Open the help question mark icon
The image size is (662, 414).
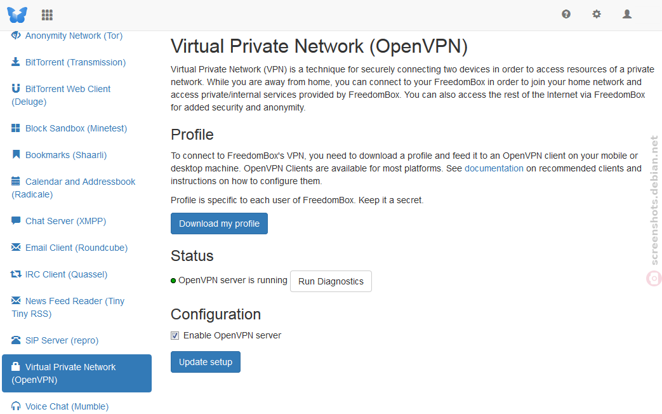pos(566,15)
